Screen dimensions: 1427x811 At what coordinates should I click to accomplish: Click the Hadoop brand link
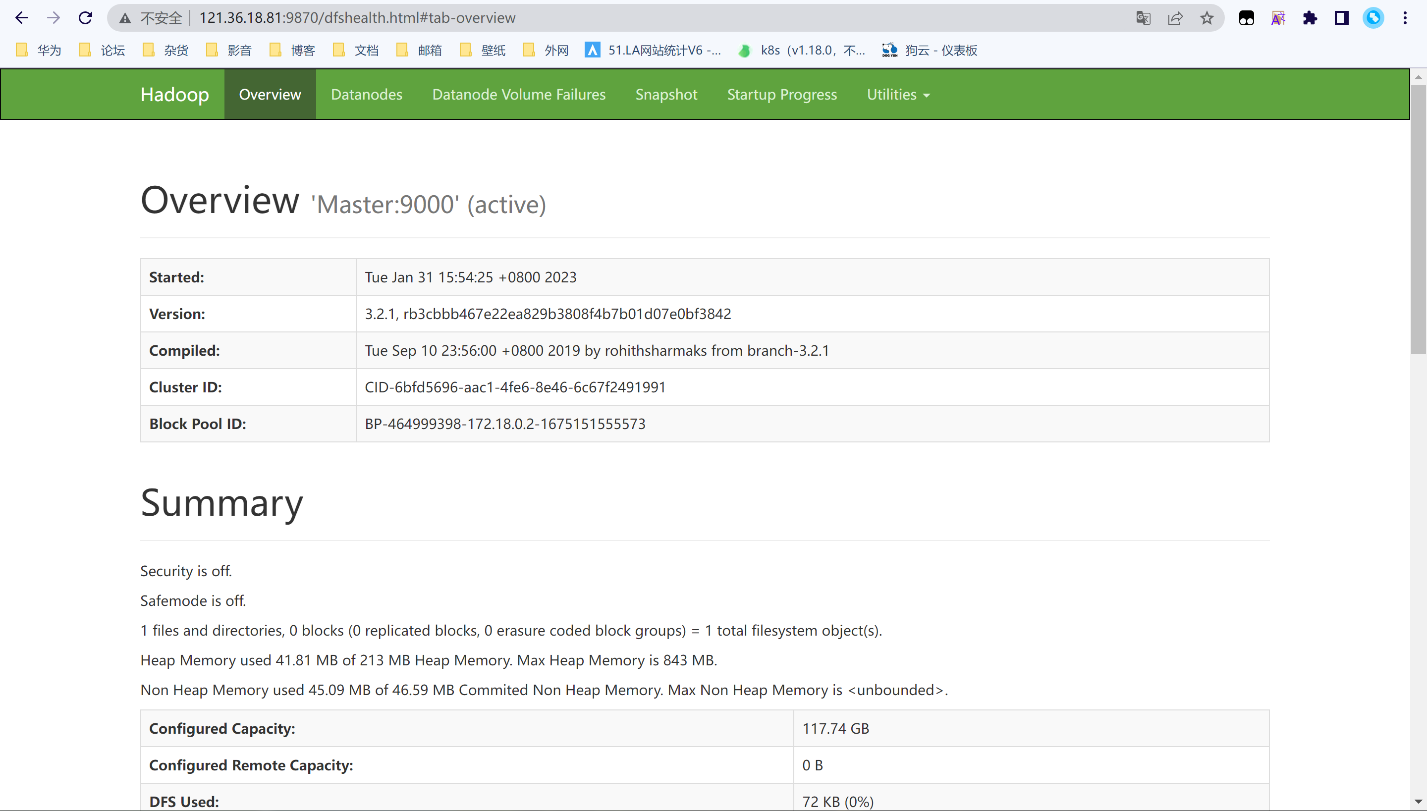pyautogui.click(x=174, y=95)
